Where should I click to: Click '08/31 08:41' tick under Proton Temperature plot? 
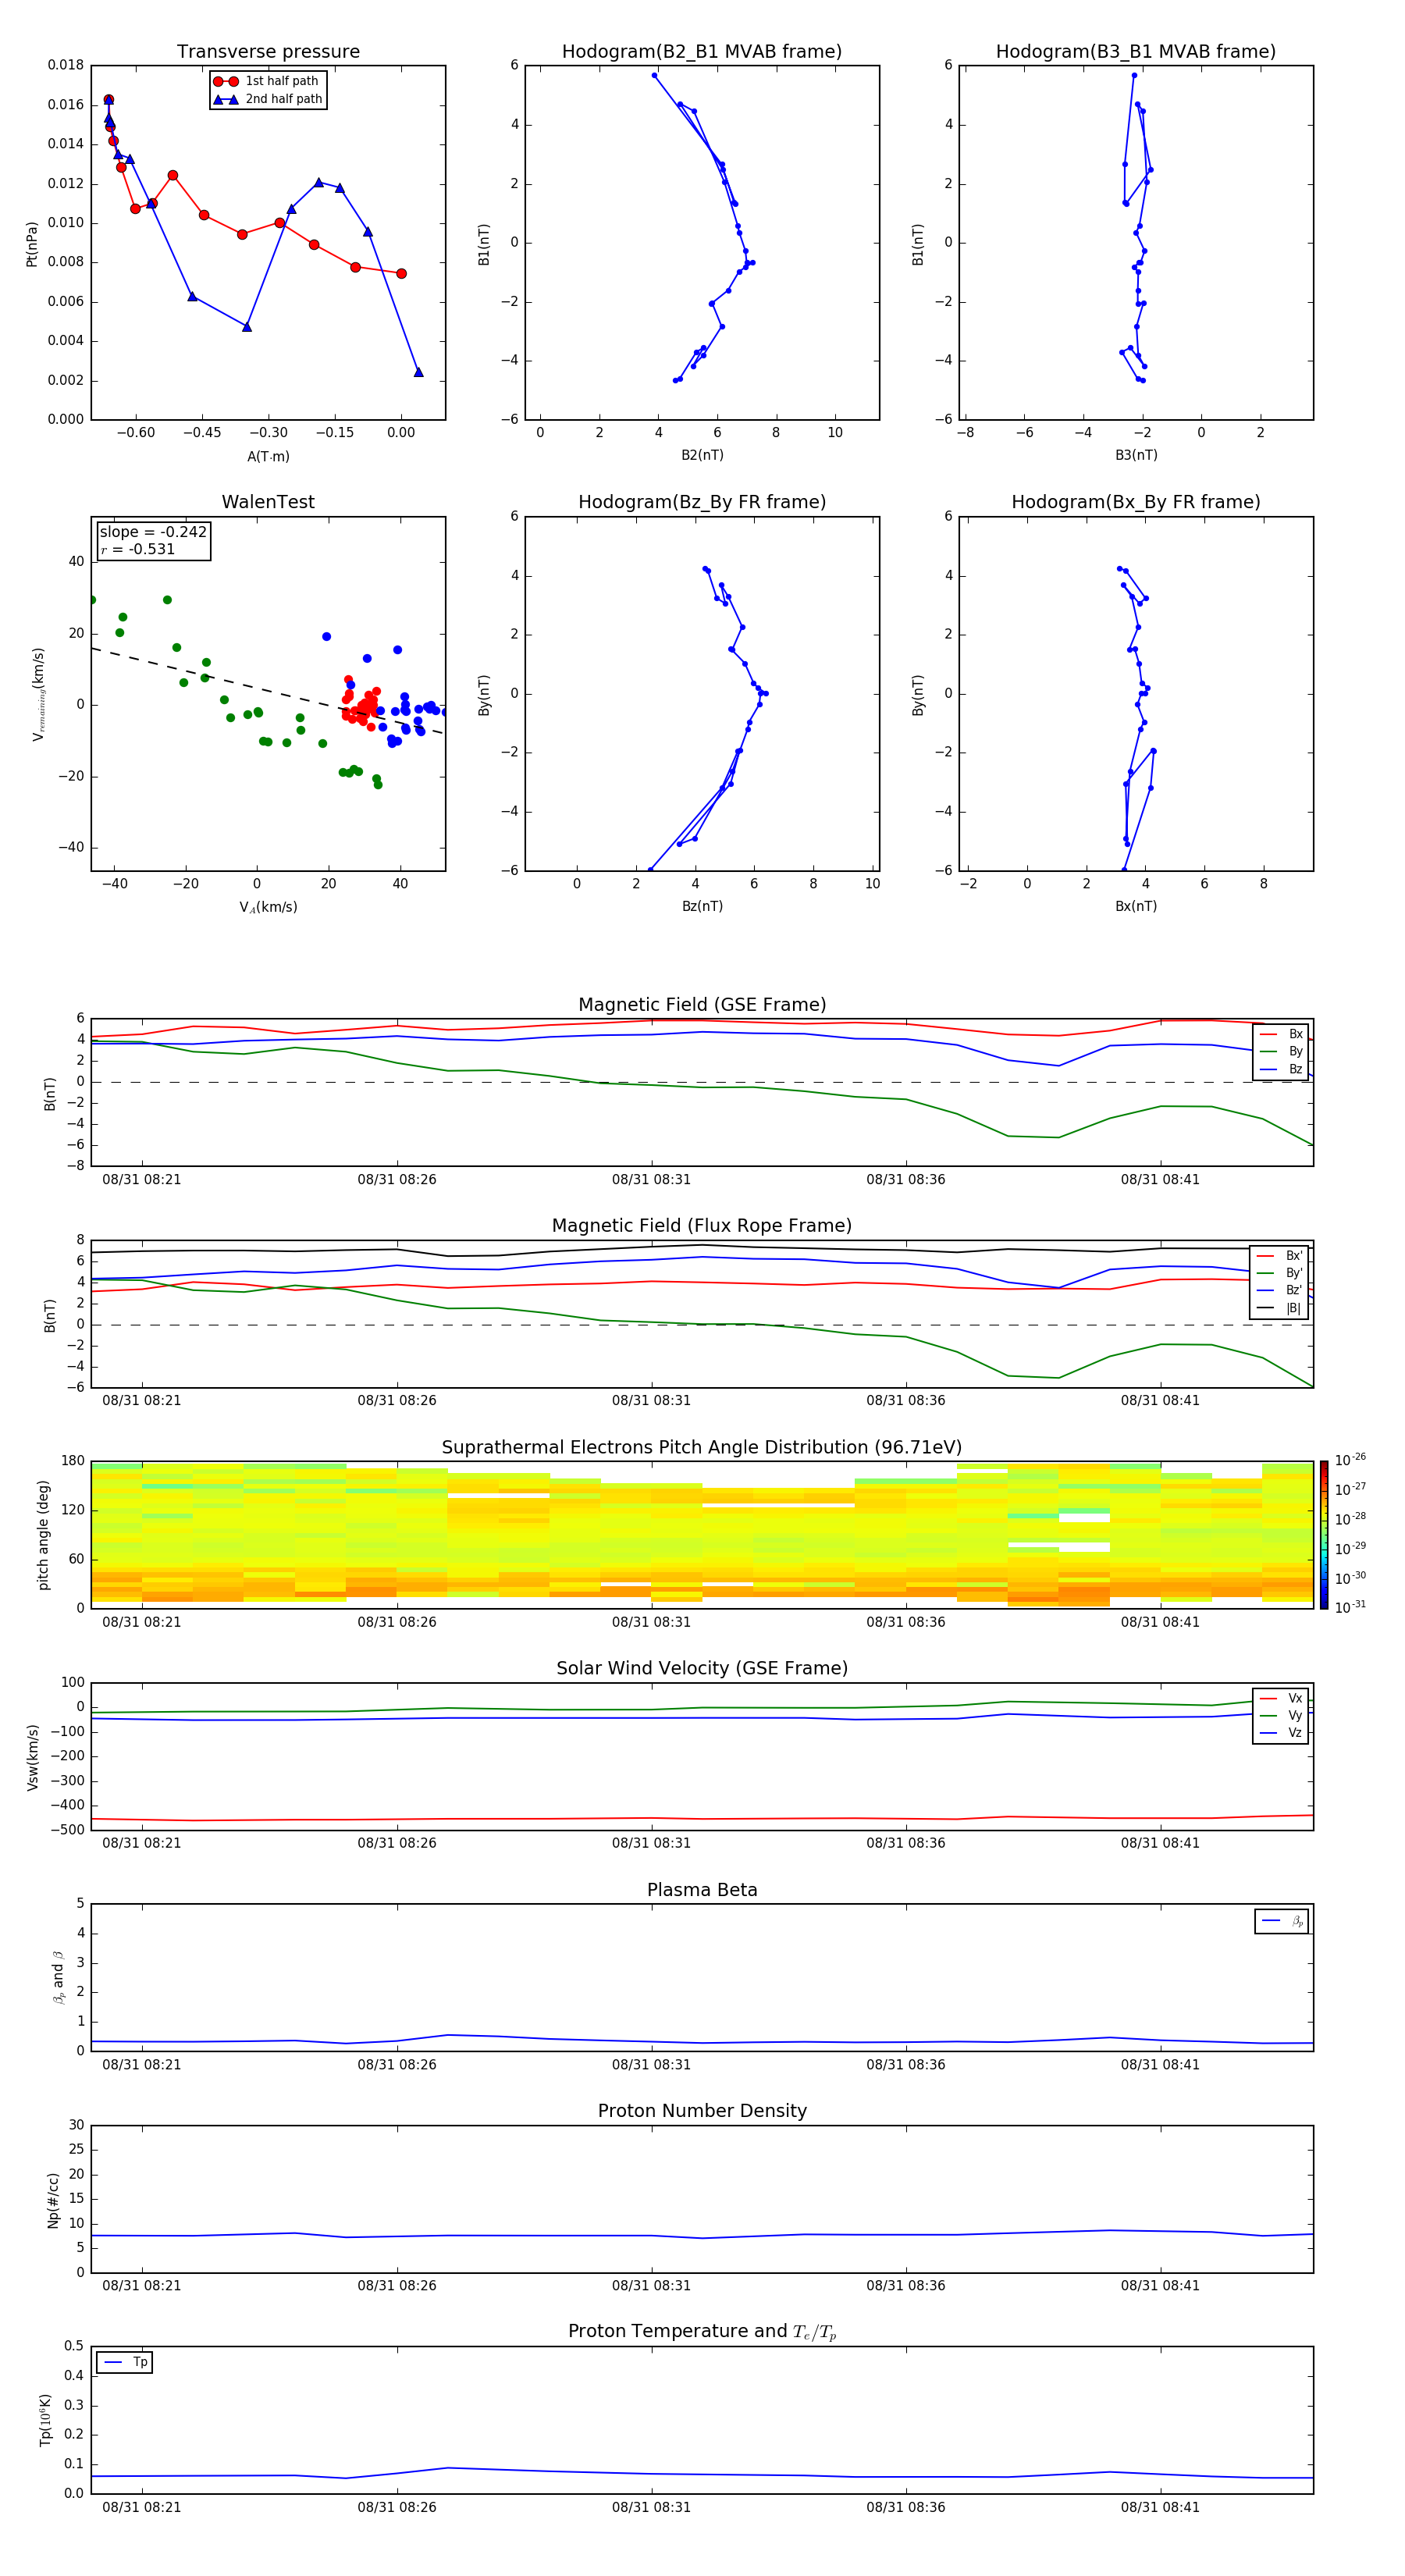(1160, 2507)
